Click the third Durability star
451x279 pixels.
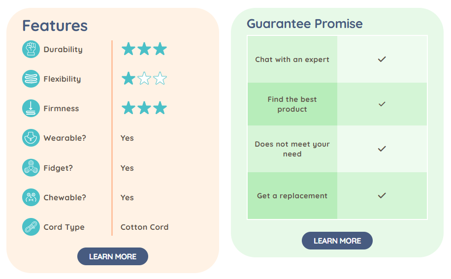[x=160, y=49]
